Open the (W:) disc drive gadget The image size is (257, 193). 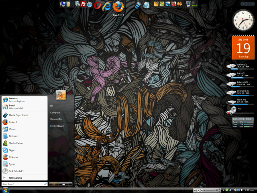tap(240, 111)
